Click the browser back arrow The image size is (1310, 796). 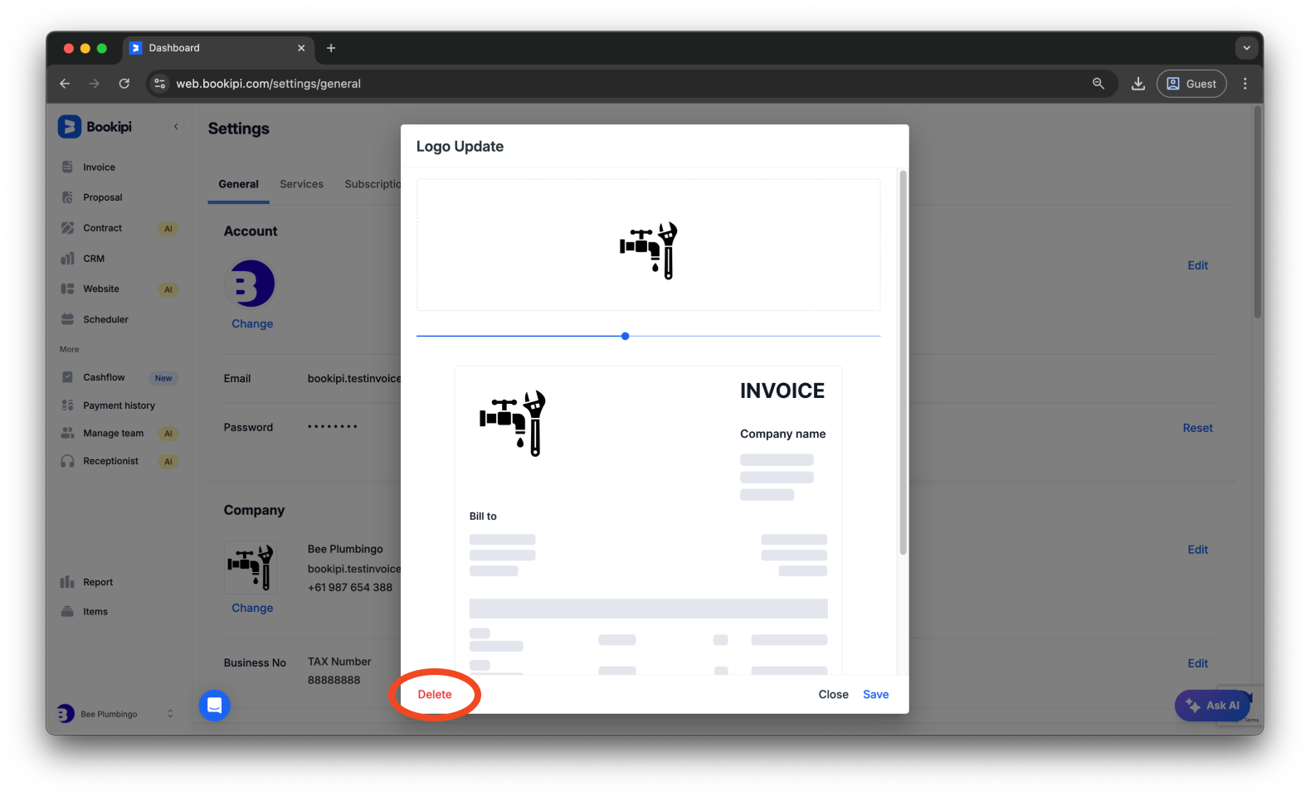coord(65,84)
